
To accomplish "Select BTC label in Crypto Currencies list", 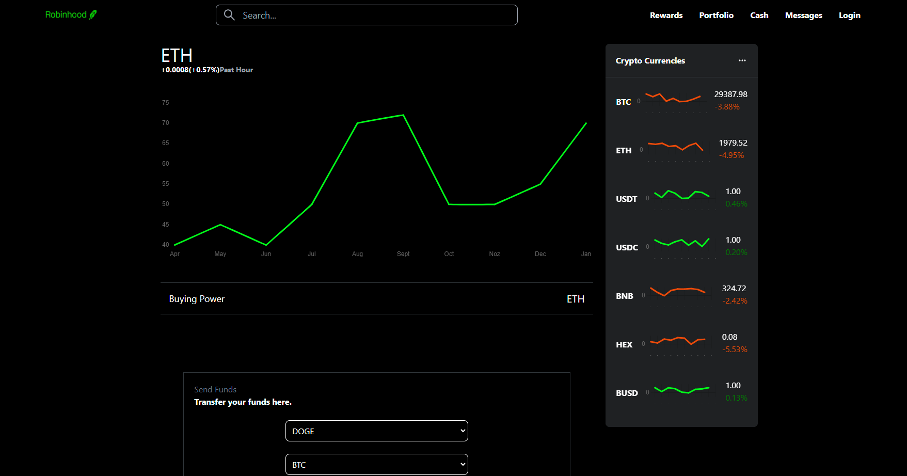I will tap(623, 102).
